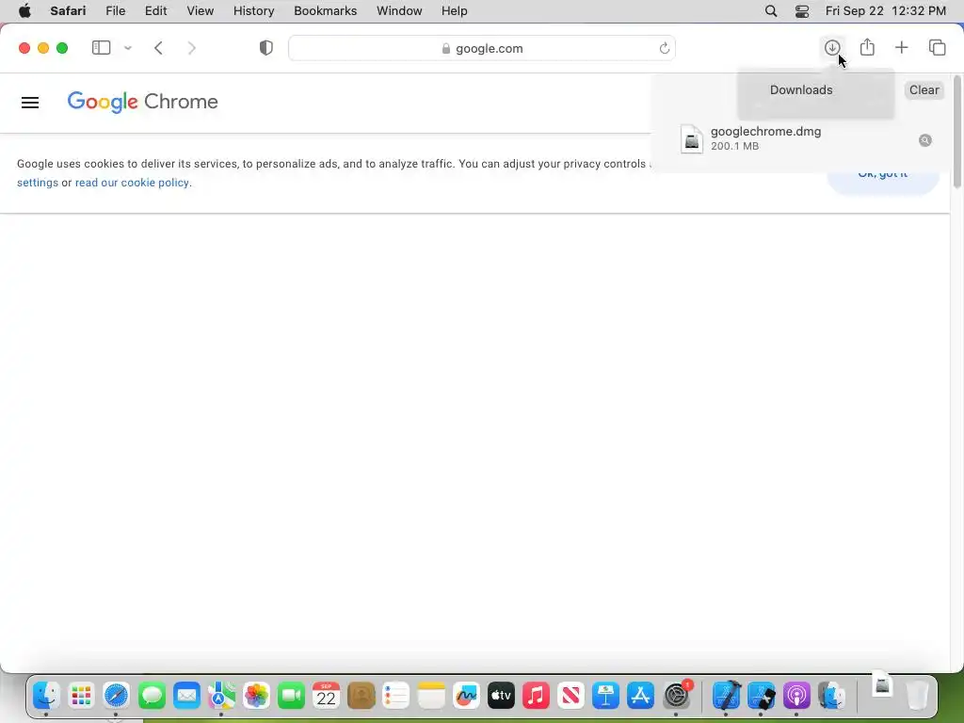
Task: Open Mail from the Dock
Action: click(x=186, y=696)
